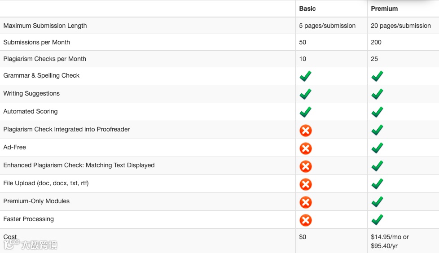Click the Basic checkmark for Automated Scoring
439x253 pixels.
tap(305, 112)
